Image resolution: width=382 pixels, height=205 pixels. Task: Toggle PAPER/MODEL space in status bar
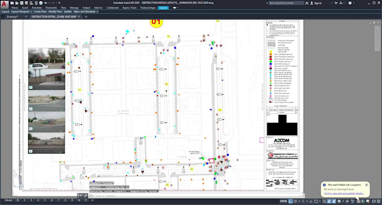click(x=284, y=201)
